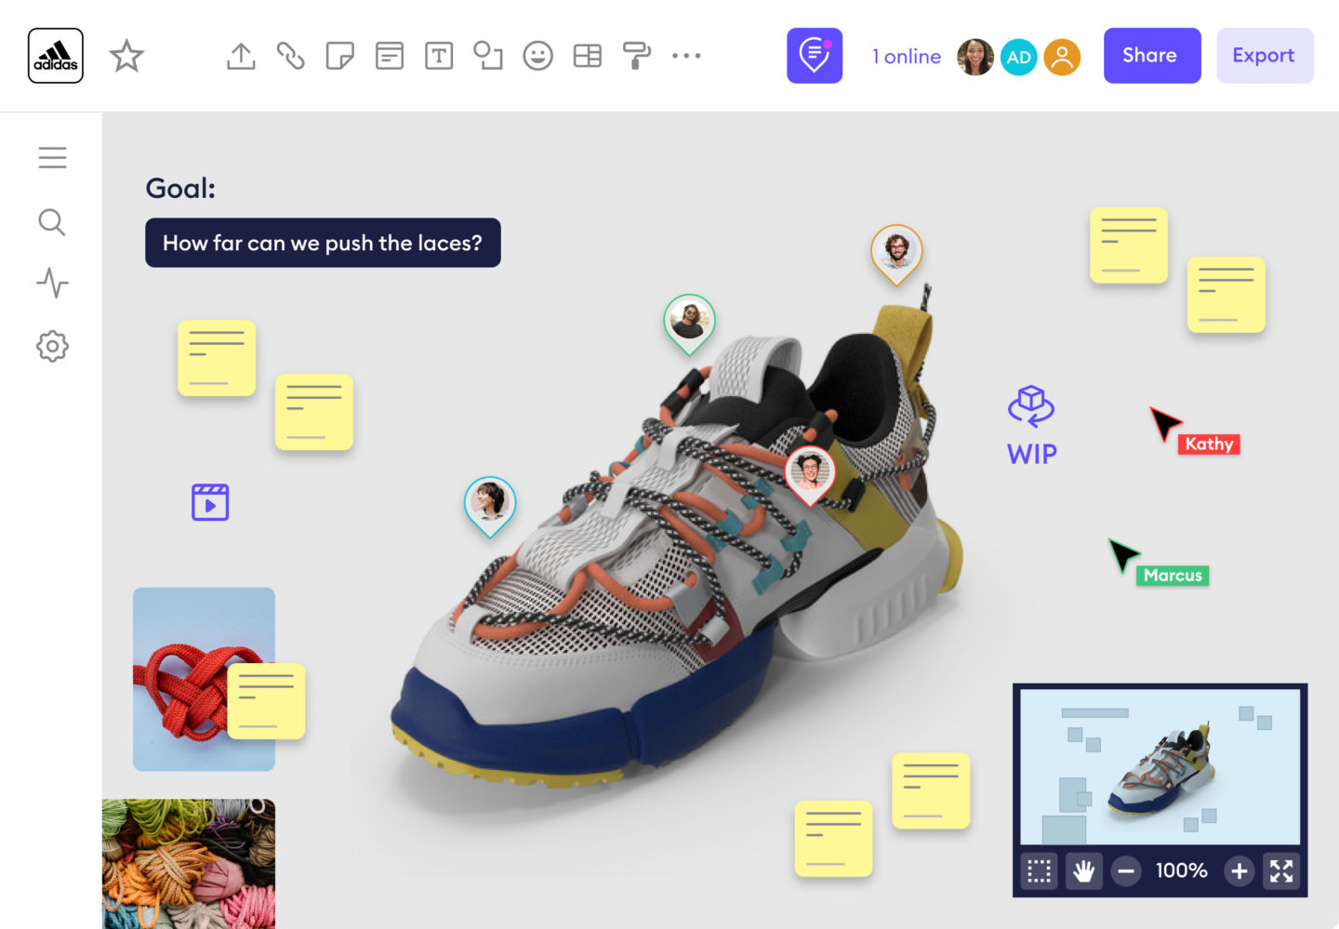Choose the paint roller tool
Screen dimensions: 1339x929
pyautogui.click(x=637, y=56)
